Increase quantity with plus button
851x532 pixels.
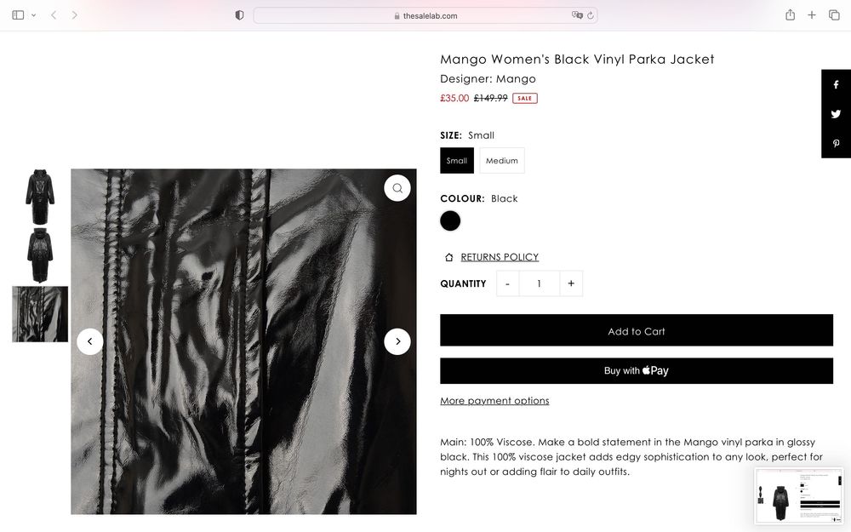[571, 283]
